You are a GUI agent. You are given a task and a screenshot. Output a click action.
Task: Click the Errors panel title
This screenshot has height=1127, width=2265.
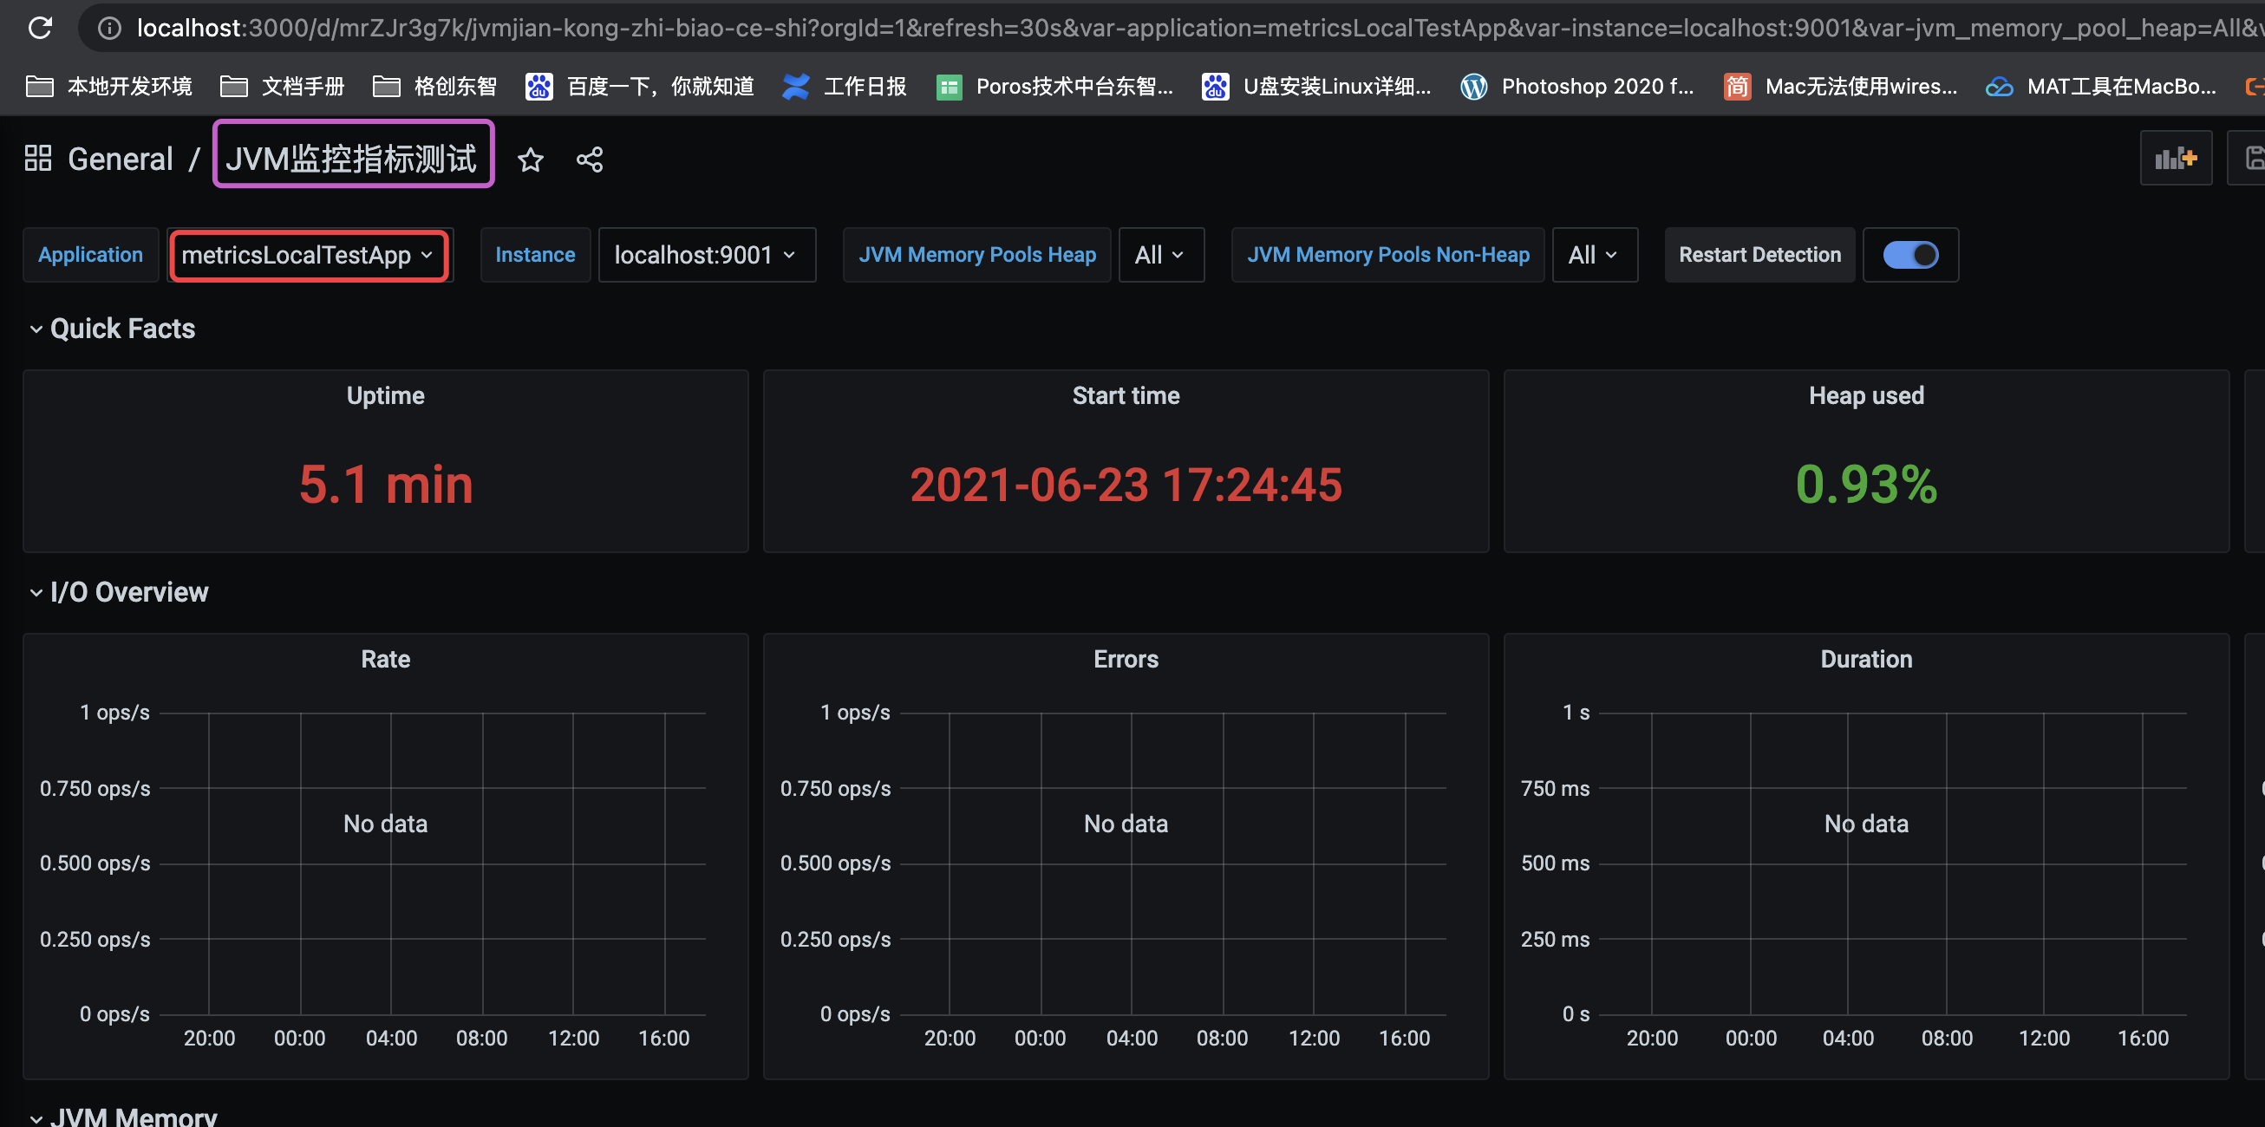coord(1126,660)
